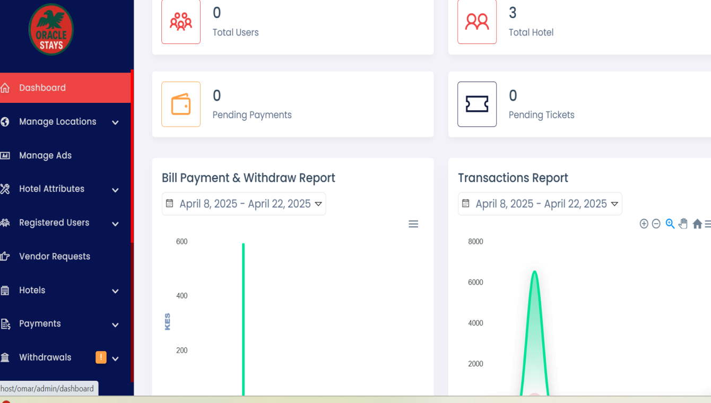Click the Bill Payment & Withdraw Report heading
711x403 pixels.
248,178
